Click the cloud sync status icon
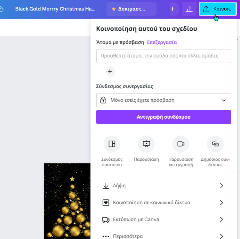The height and width of the screenshot is (239, 240). pyautogui.click(x=1, y=9)
